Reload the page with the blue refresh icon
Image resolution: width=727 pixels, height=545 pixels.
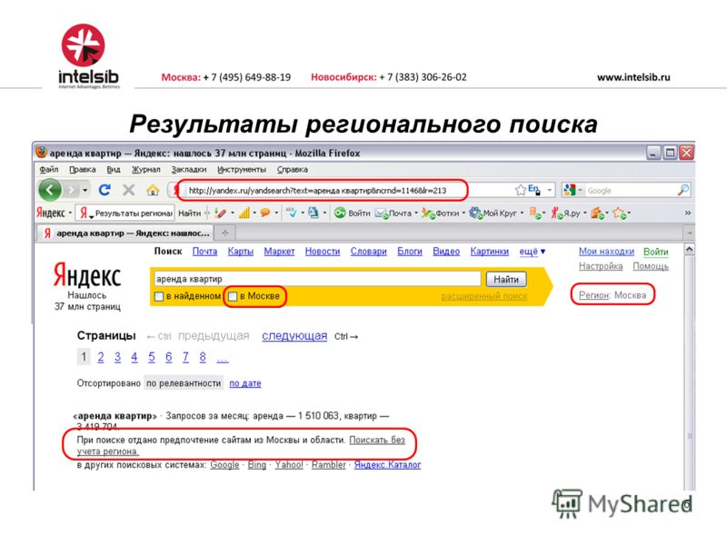coord(105,190)
